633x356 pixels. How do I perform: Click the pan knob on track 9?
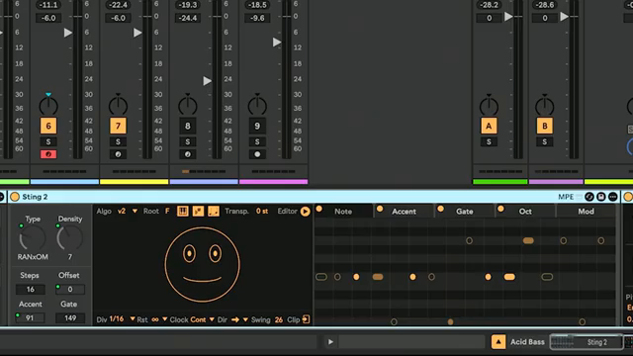tap(257, 106)
